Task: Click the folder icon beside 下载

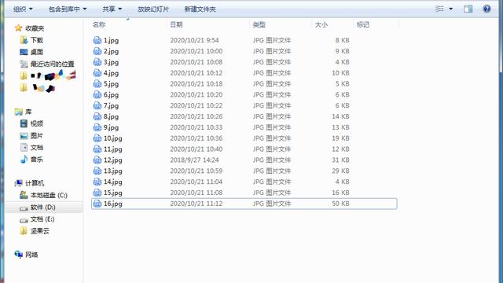Action: point(24,40)
